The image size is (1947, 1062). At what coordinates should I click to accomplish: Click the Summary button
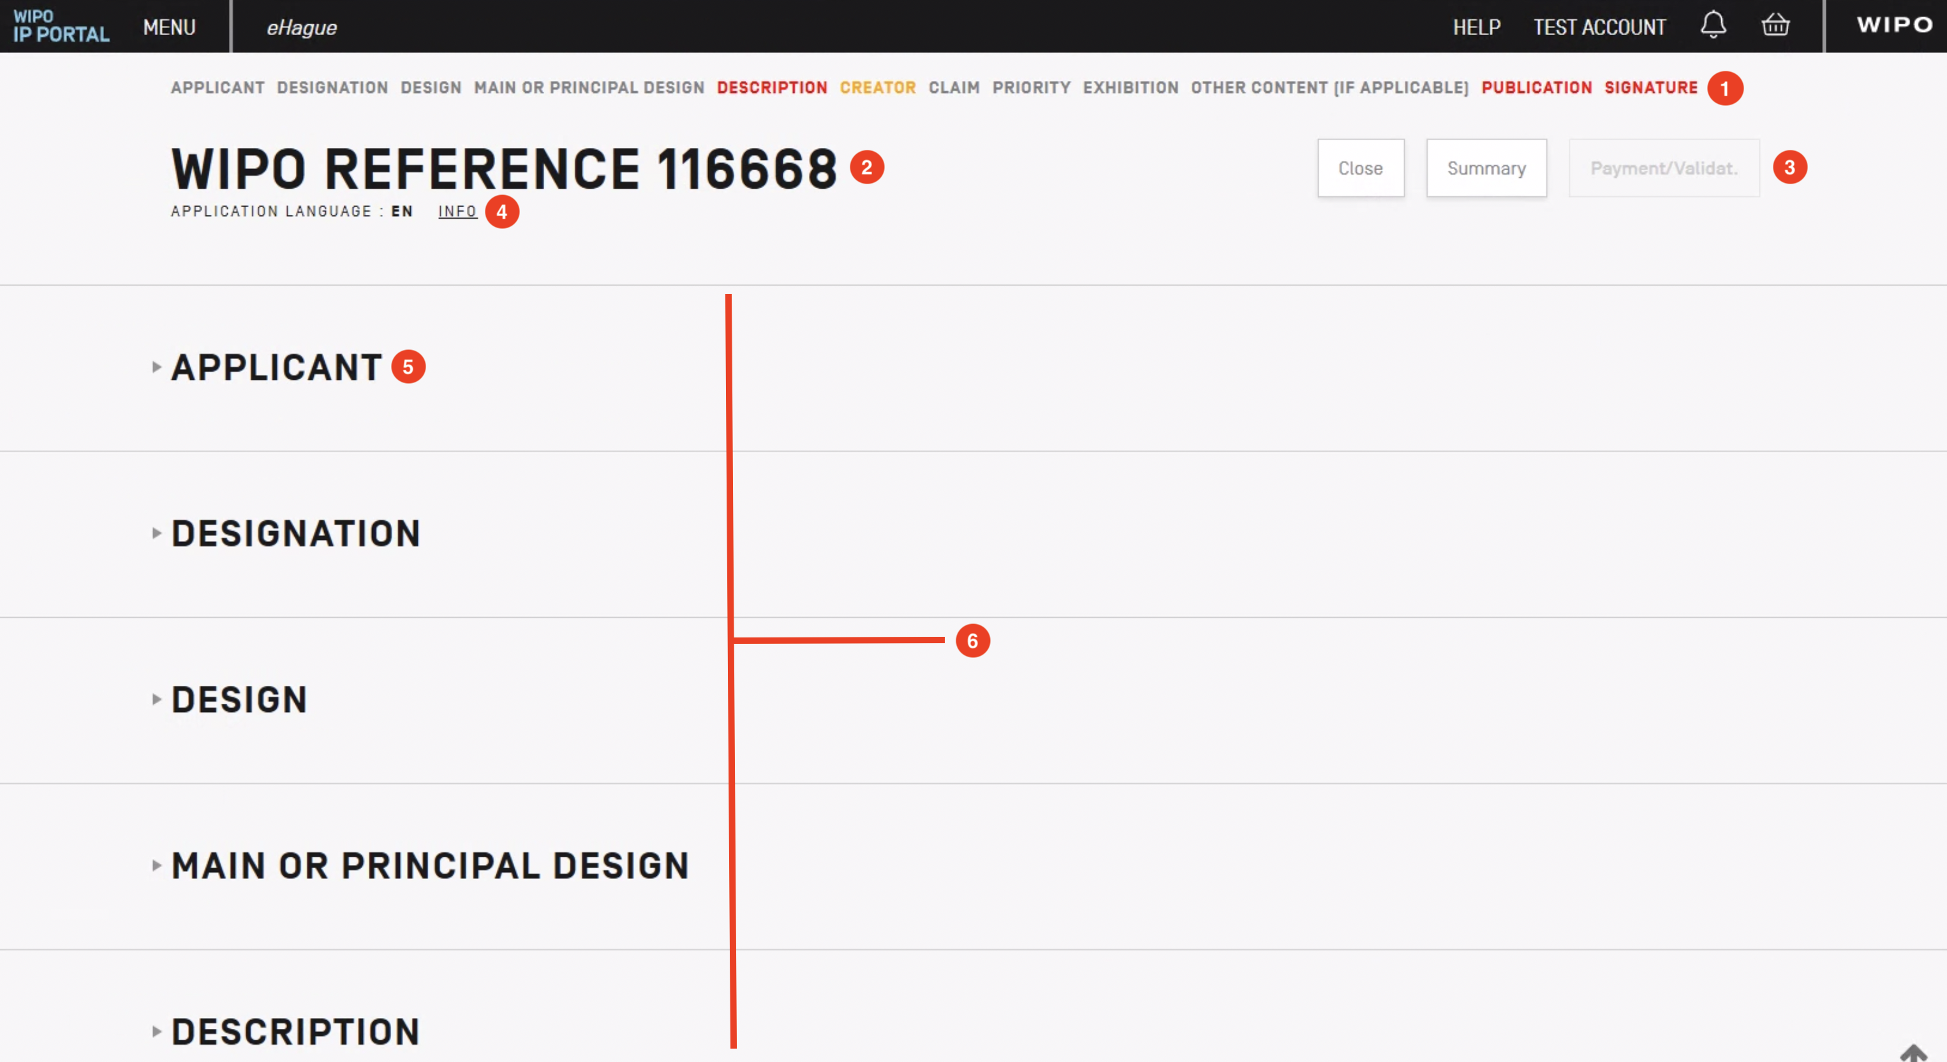coord(1485,168)
